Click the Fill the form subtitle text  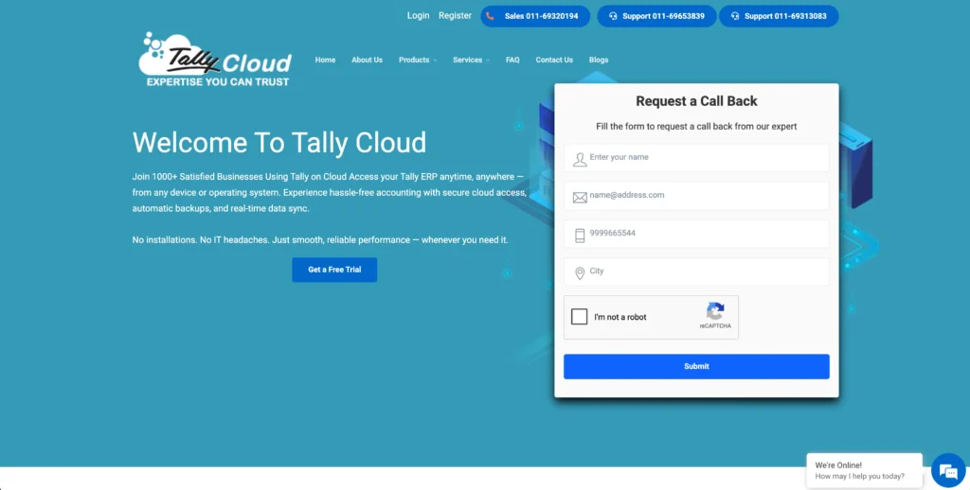(x=696, y=127)
